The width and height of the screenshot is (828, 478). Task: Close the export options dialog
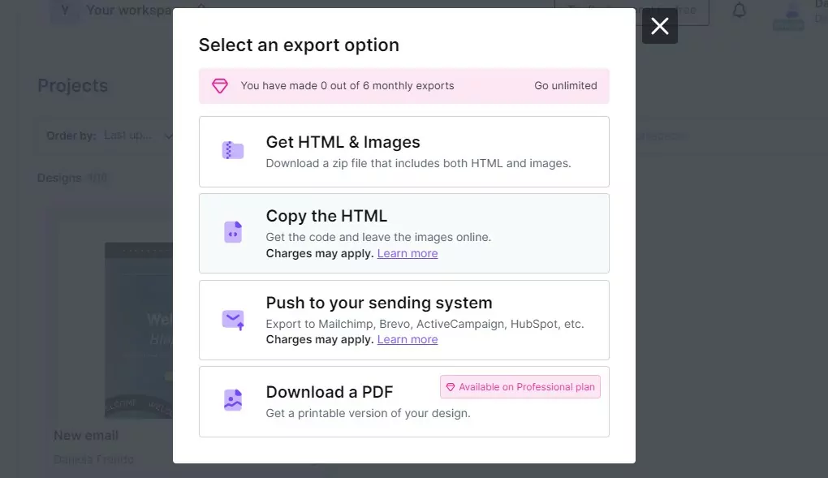point(659,27)
